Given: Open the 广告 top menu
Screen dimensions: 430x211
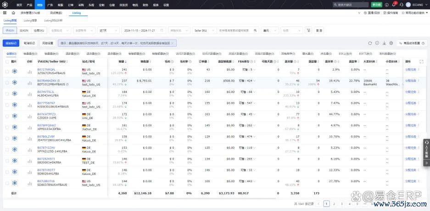Looking at the screenshot, I should [50, 5].
